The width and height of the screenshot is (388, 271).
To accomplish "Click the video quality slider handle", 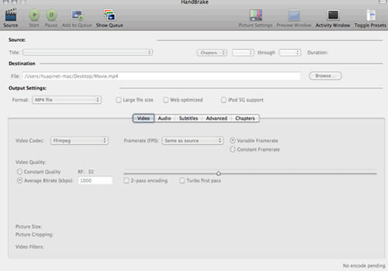I will point(219,174).
